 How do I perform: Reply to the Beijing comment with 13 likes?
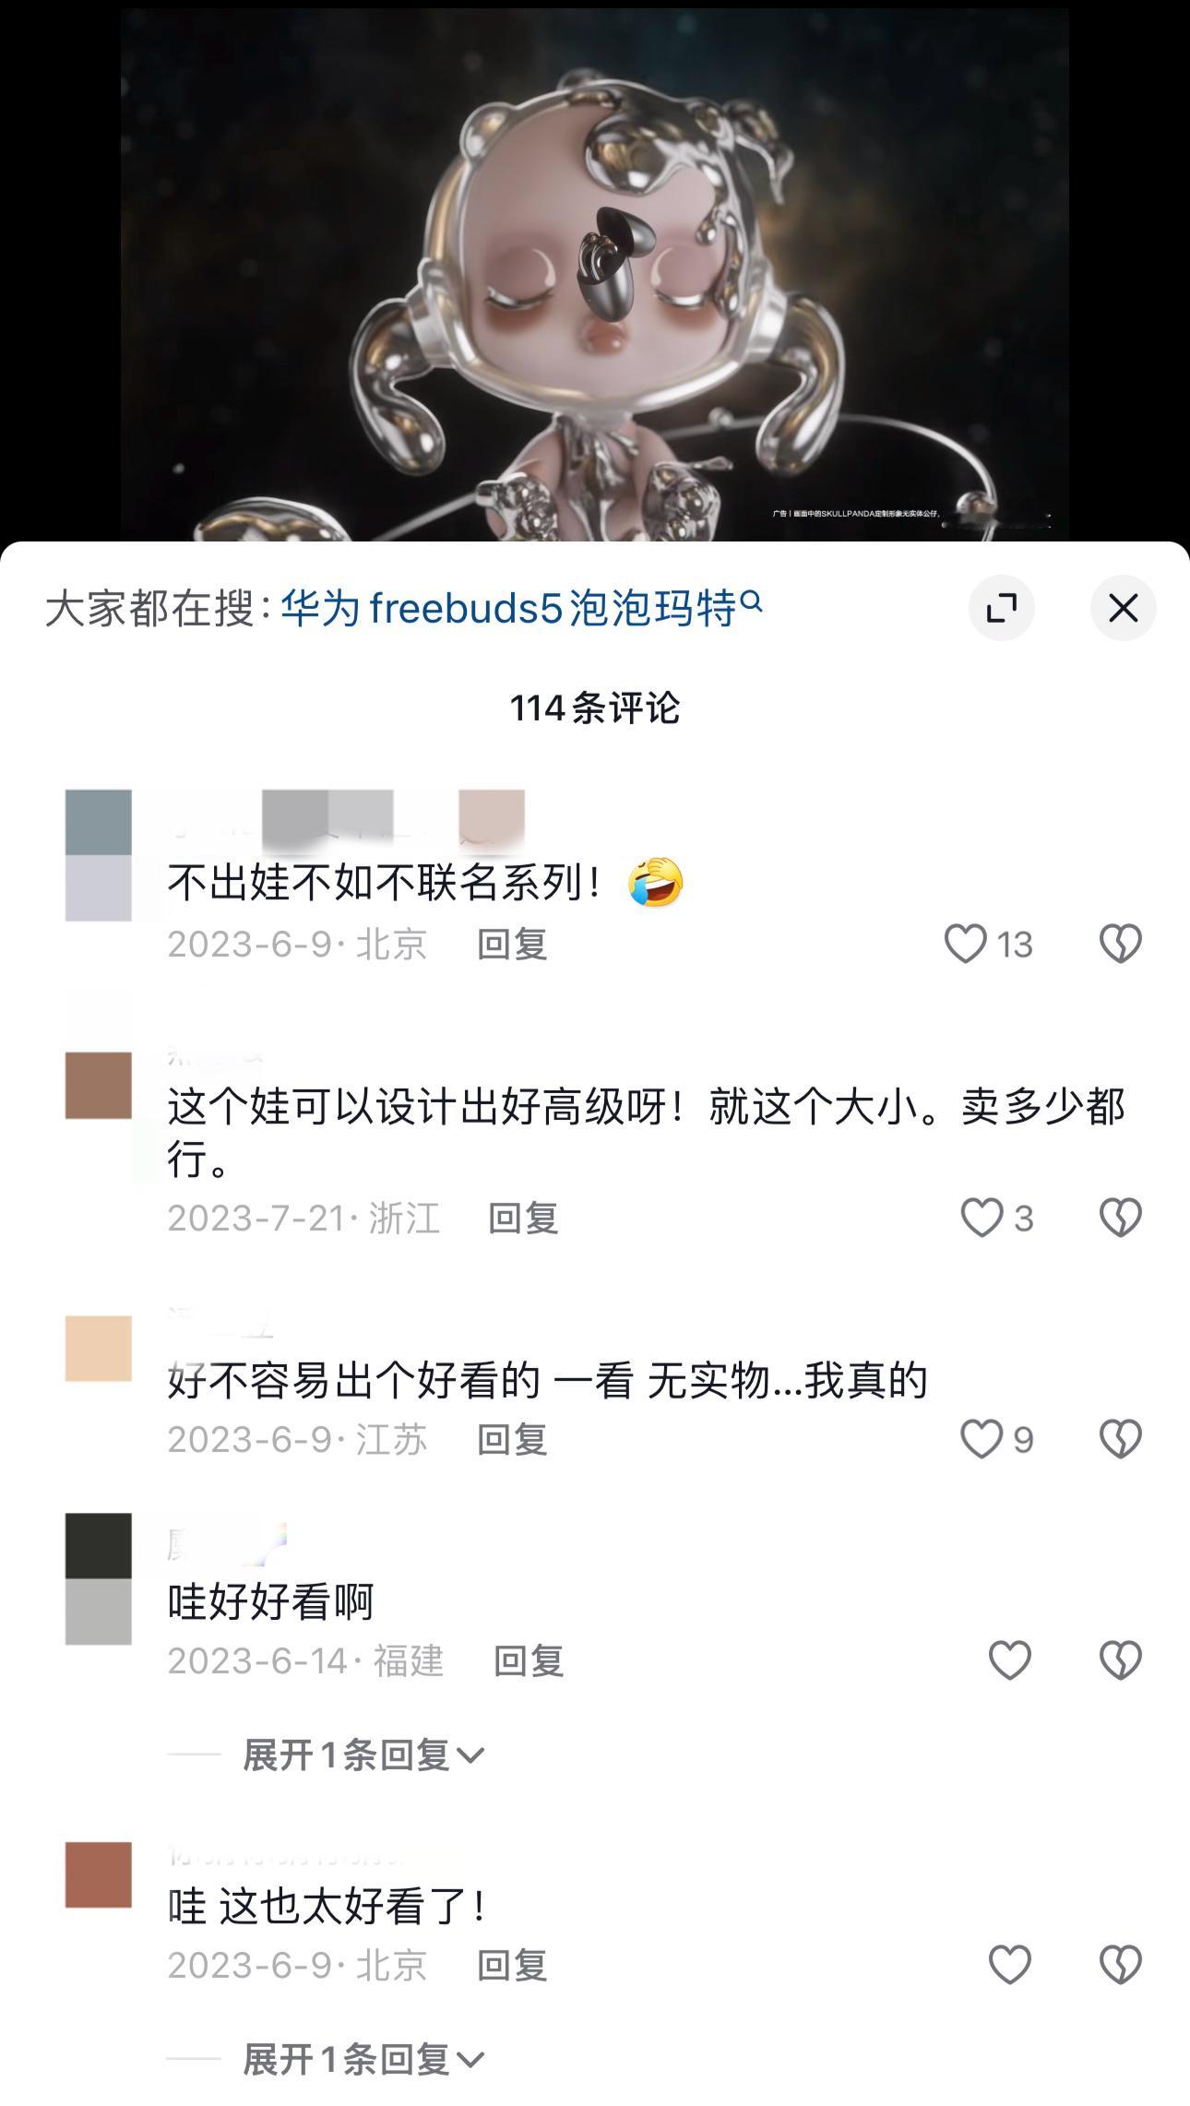[x=512, y=944]
